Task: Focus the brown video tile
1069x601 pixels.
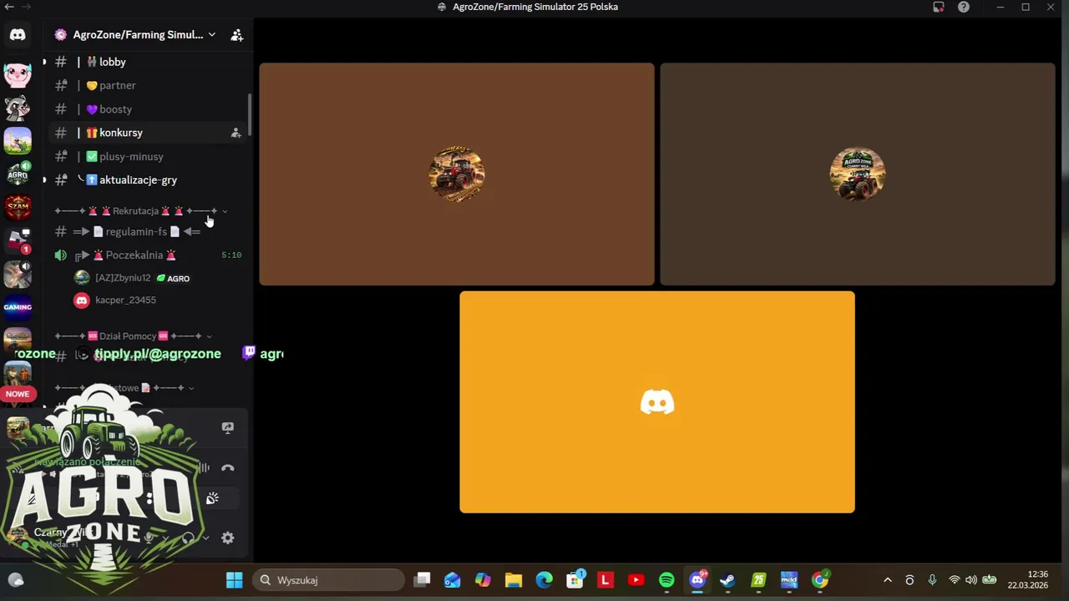Action: click(457, 174)
